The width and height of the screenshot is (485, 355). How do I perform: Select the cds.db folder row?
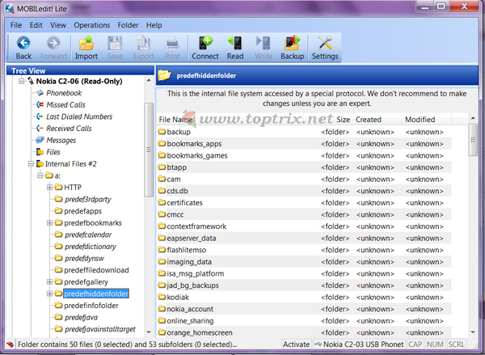pyautogui.click(x=305, y=191)
